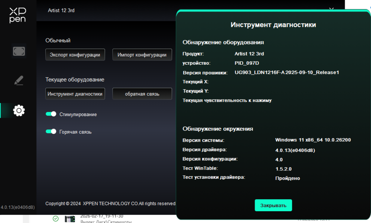371x223 pixels.
Task: Click the Закрывать button
Action: (273, 205)
